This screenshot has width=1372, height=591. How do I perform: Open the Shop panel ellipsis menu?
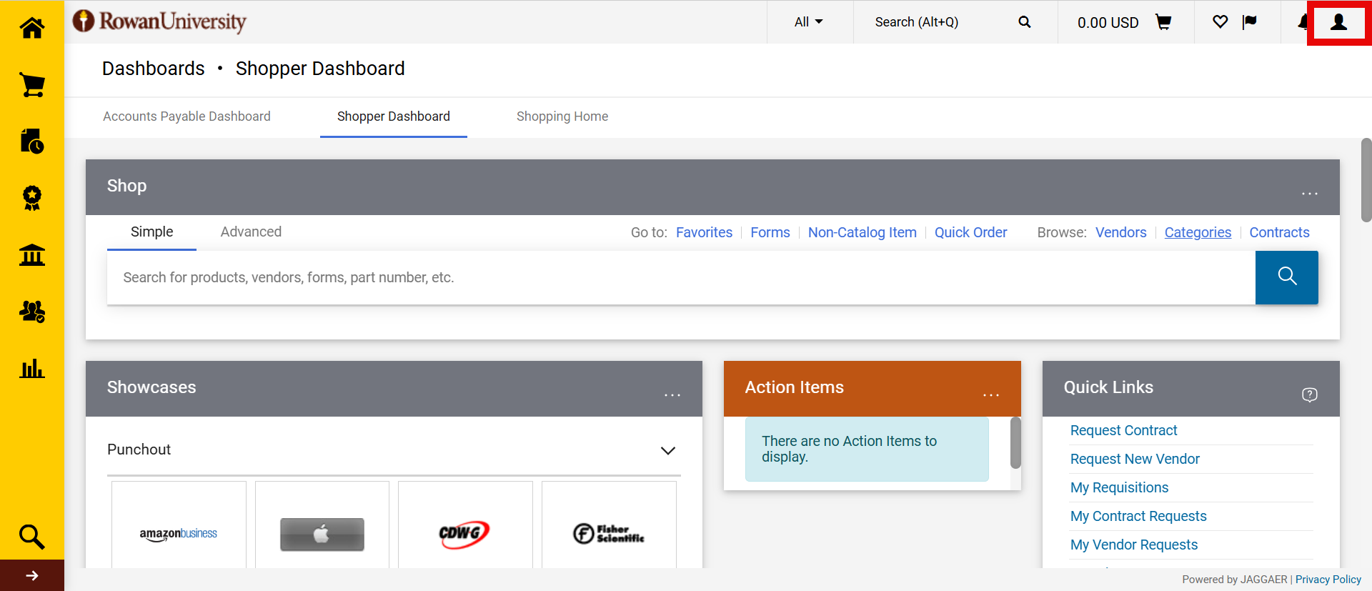point(1309,194)
